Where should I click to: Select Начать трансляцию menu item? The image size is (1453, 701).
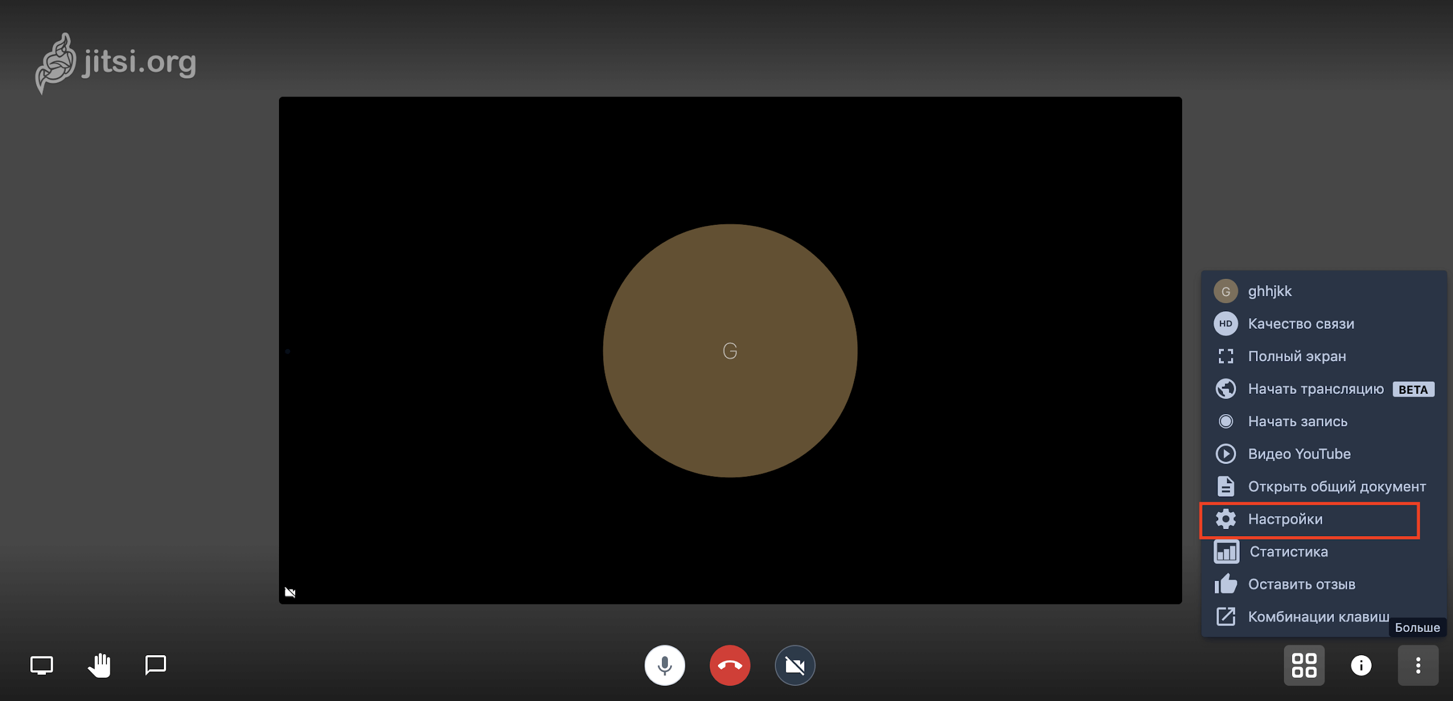coord(1315,389)
